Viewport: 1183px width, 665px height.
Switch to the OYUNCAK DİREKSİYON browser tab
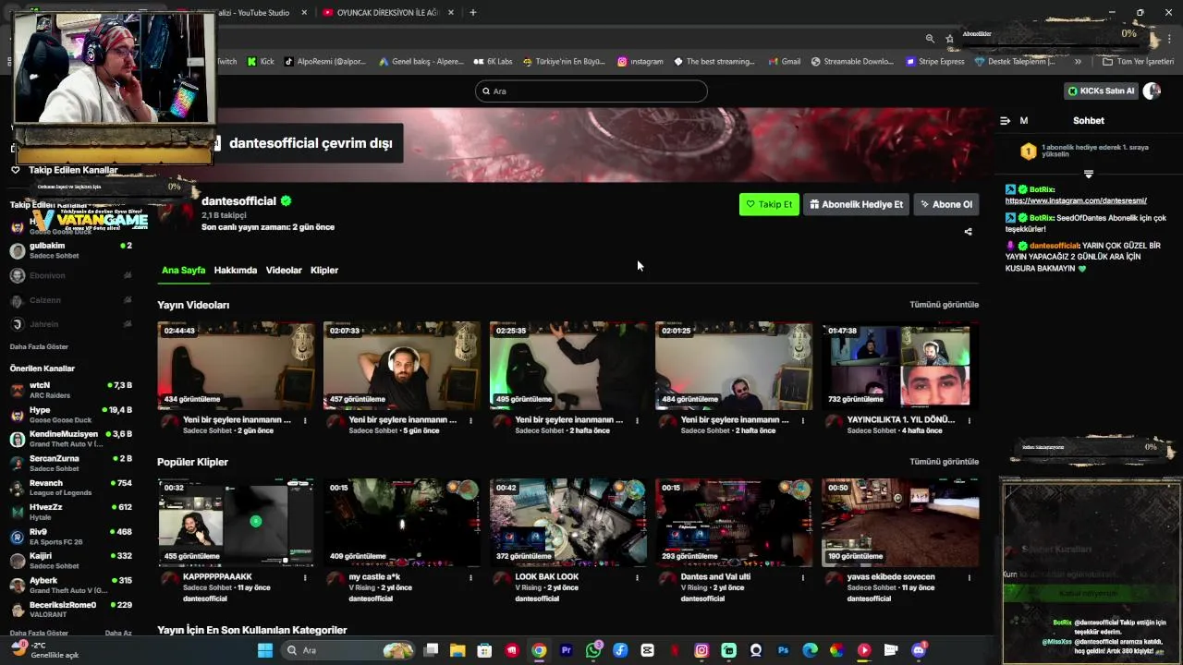[x=388, y=13]
